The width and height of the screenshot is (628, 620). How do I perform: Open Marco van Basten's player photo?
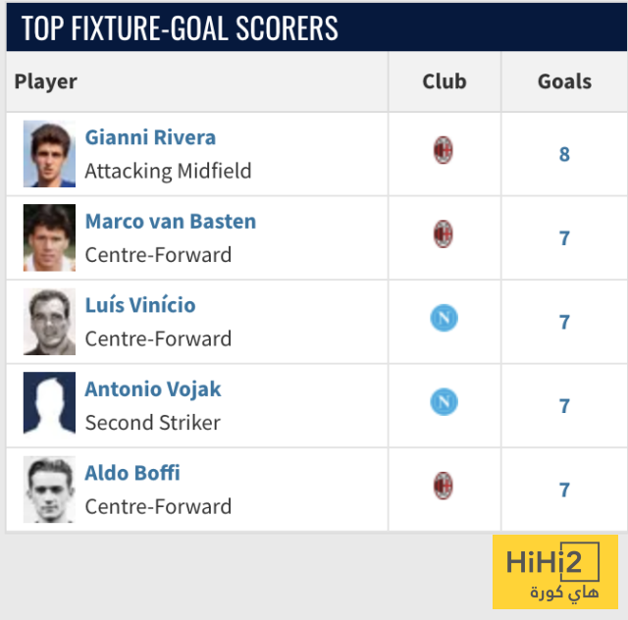(x=49, y=237)
